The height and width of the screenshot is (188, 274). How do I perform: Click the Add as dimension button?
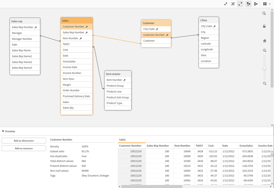click(x=24, y=140)
